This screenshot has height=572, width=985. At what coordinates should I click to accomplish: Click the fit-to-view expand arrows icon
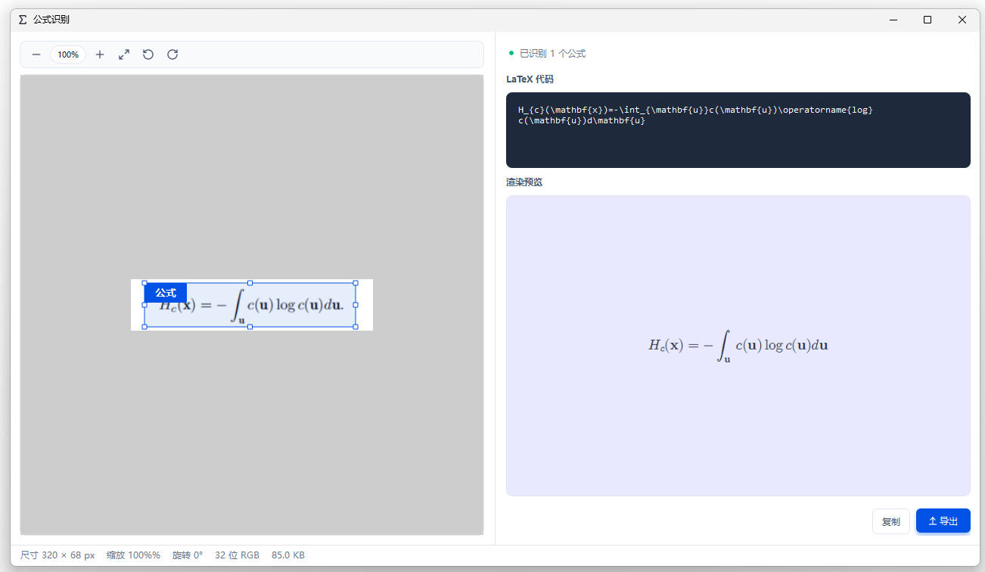point(124,54)
